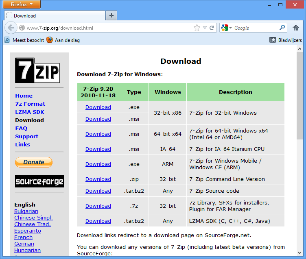Open the Firefox application menu
This screenshot has height=259, width=306.
click(22, 4)
